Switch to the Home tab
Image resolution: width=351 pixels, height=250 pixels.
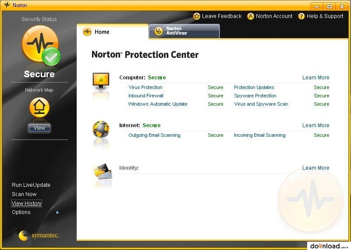(112, 32)
